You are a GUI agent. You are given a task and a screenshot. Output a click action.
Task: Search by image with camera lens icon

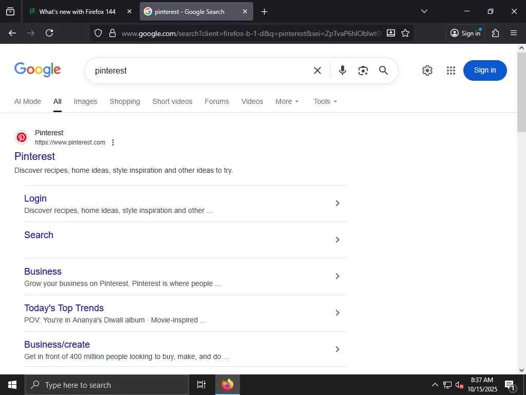(x=363, y=70)
